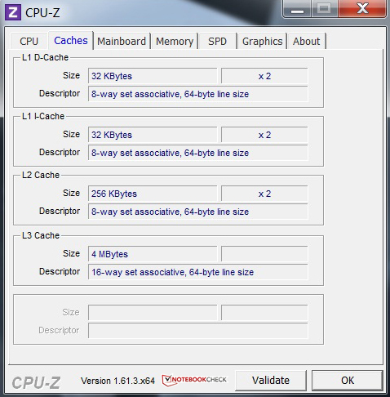Select the Caches tab
Viewport: 390px width, 397px height.
tap(71, 41)
